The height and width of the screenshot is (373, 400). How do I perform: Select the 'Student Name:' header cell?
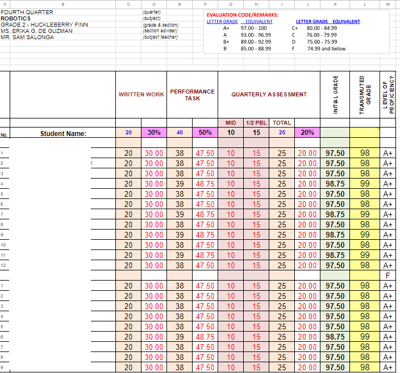tap(63, 133)
